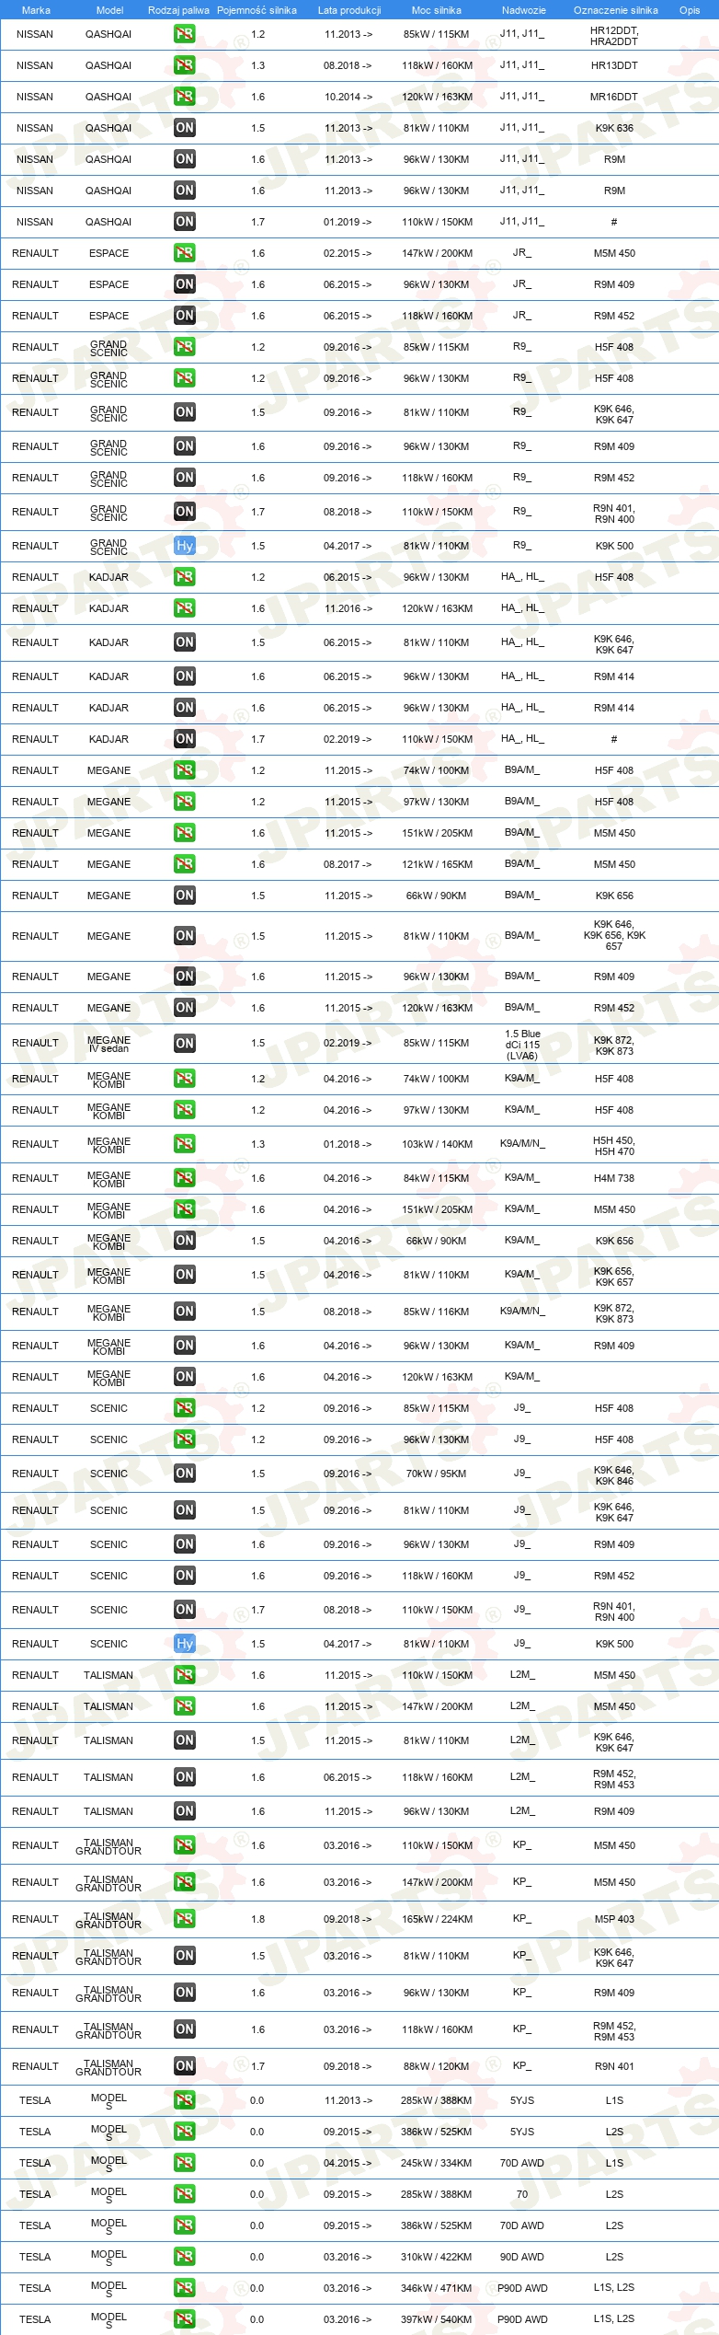Click the Marka column header
This screenshot has width=719, height=2335.
point(36,10)
